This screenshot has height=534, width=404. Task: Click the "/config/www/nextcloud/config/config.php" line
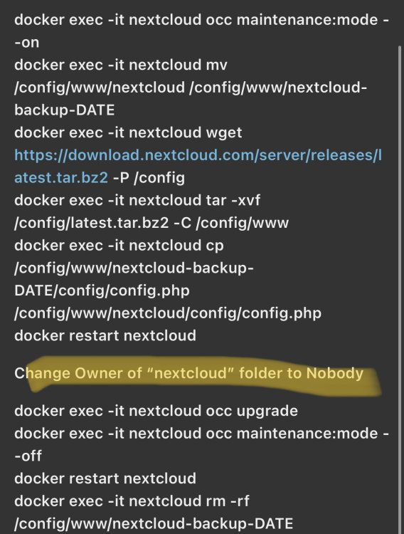[168, 313]
